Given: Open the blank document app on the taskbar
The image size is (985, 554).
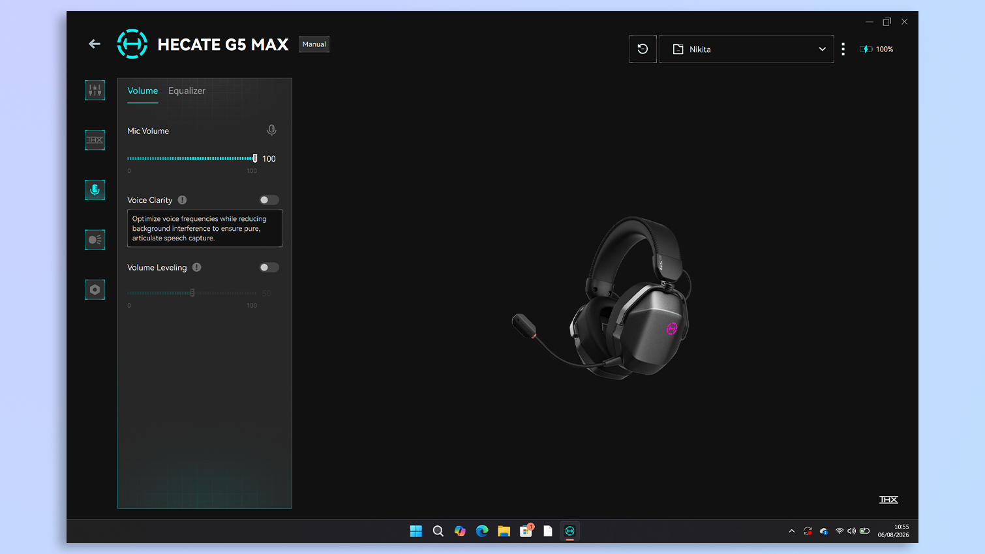Looking at the screenshot, I should pos(548,531).
